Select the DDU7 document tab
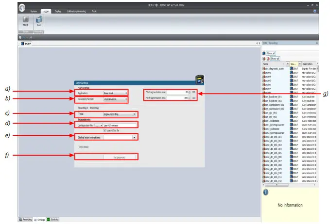 [26, 44]
